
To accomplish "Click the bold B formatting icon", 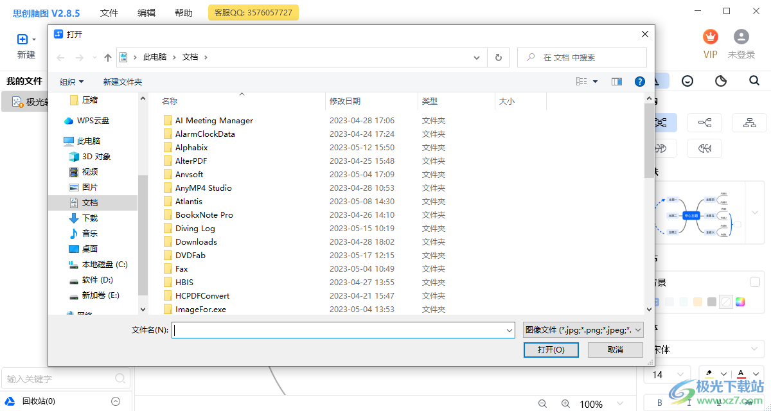I will [660, 403].
